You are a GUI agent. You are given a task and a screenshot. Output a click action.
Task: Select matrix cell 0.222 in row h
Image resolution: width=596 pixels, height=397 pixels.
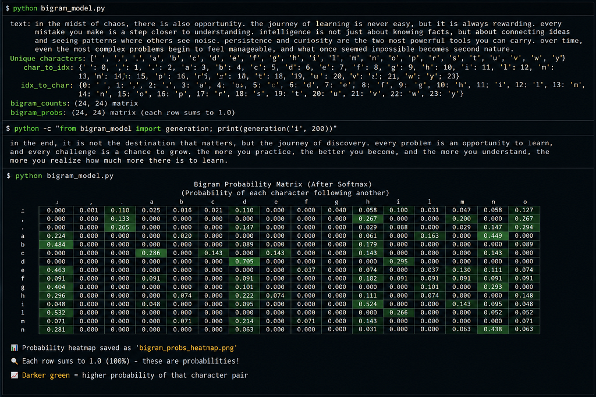coord(244,295)
